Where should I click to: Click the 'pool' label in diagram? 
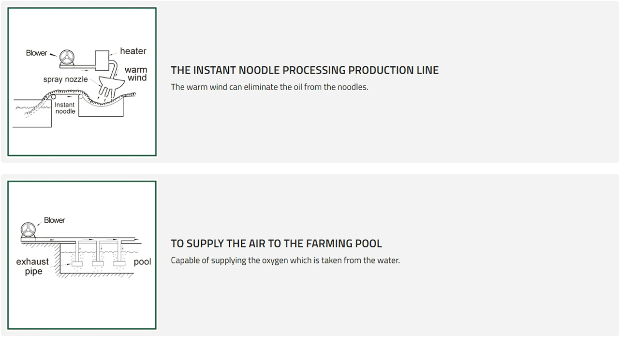(x=142, y=262)
